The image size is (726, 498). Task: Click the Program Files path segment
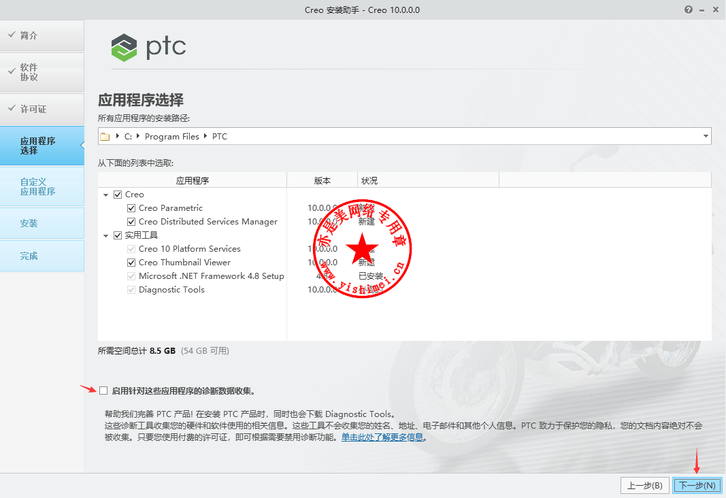pyautogui.click(x=171, y=137)
